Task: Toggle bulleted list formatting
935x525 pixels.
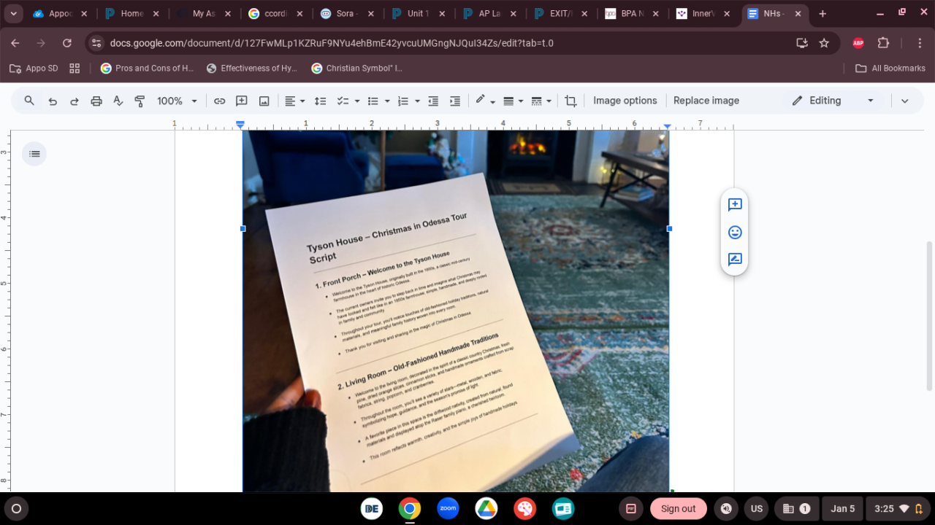Action: (x=373, y=101)
